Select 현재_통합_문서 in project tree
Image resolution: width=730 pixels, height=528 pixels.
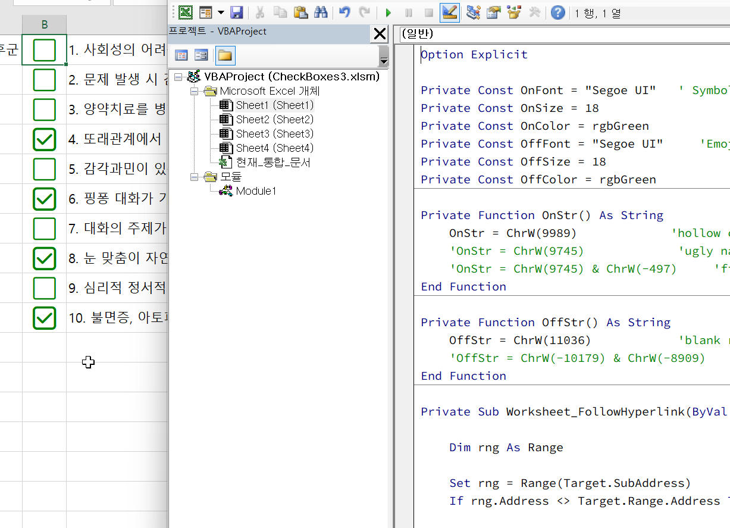click(273, 162)
